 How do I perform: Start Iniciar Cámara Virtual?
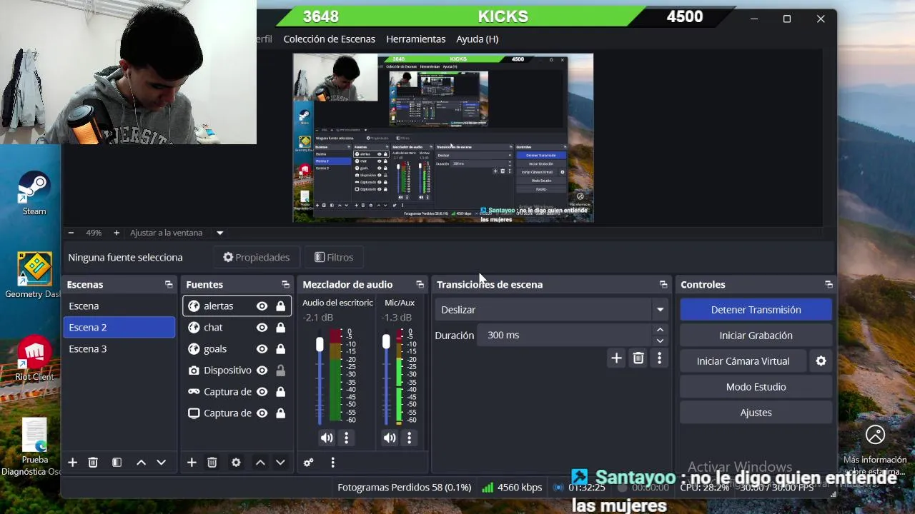(743, 361)
